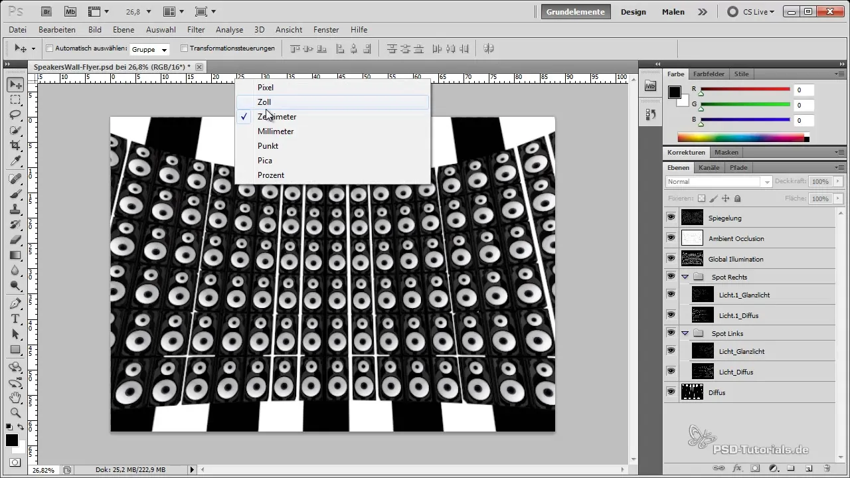Open Adobe Bridge from the top bar
850x478 pixels.
coord(46,11)
